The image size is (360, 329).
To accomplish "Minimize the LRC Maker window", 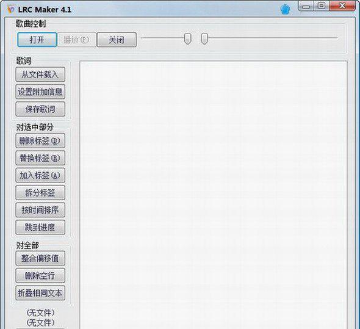I will pos(306,6).
